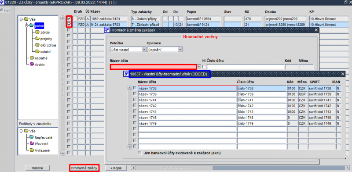Select the Nepřevzaté folder icon

tap(31, 137)
